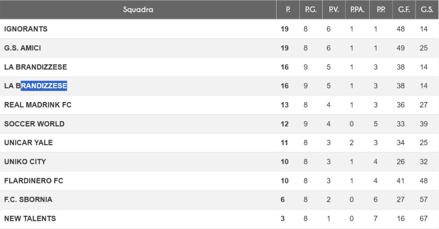Select the P.V. column header
This screenshot has height=229, width=439.
click(x=333, y=10)
